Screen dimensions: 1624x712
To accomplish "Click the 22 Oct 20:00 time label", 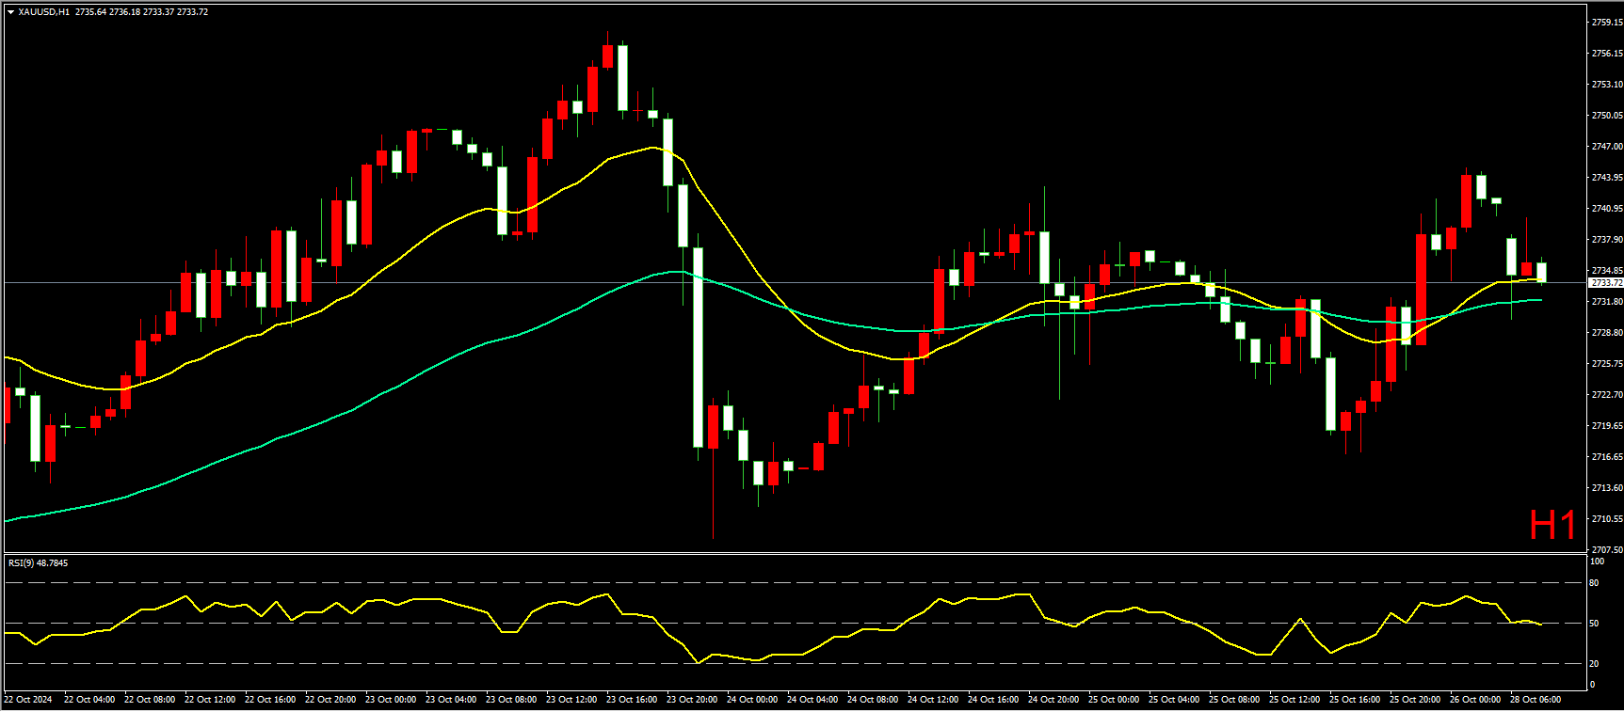I will click(330, 700).
